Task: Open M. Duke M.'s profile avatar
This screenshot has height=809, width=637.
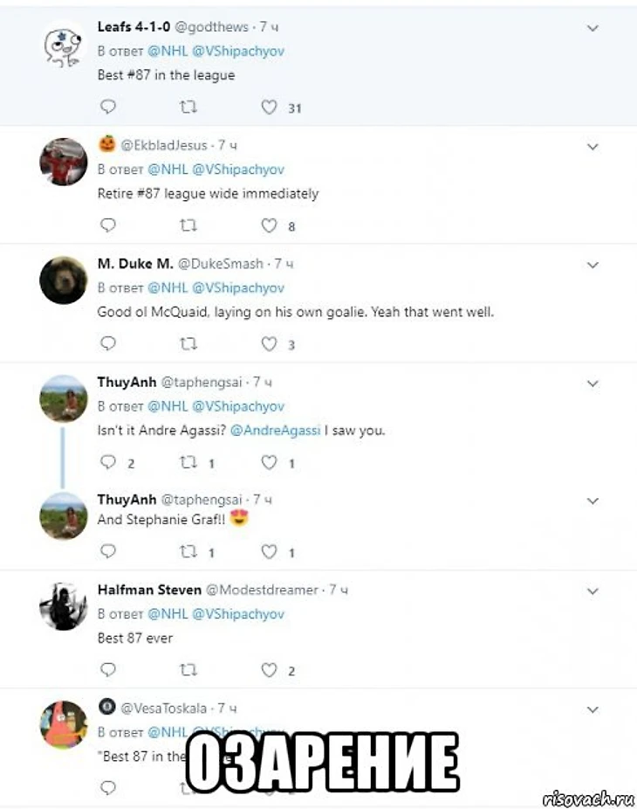Action: pos(64,280)
